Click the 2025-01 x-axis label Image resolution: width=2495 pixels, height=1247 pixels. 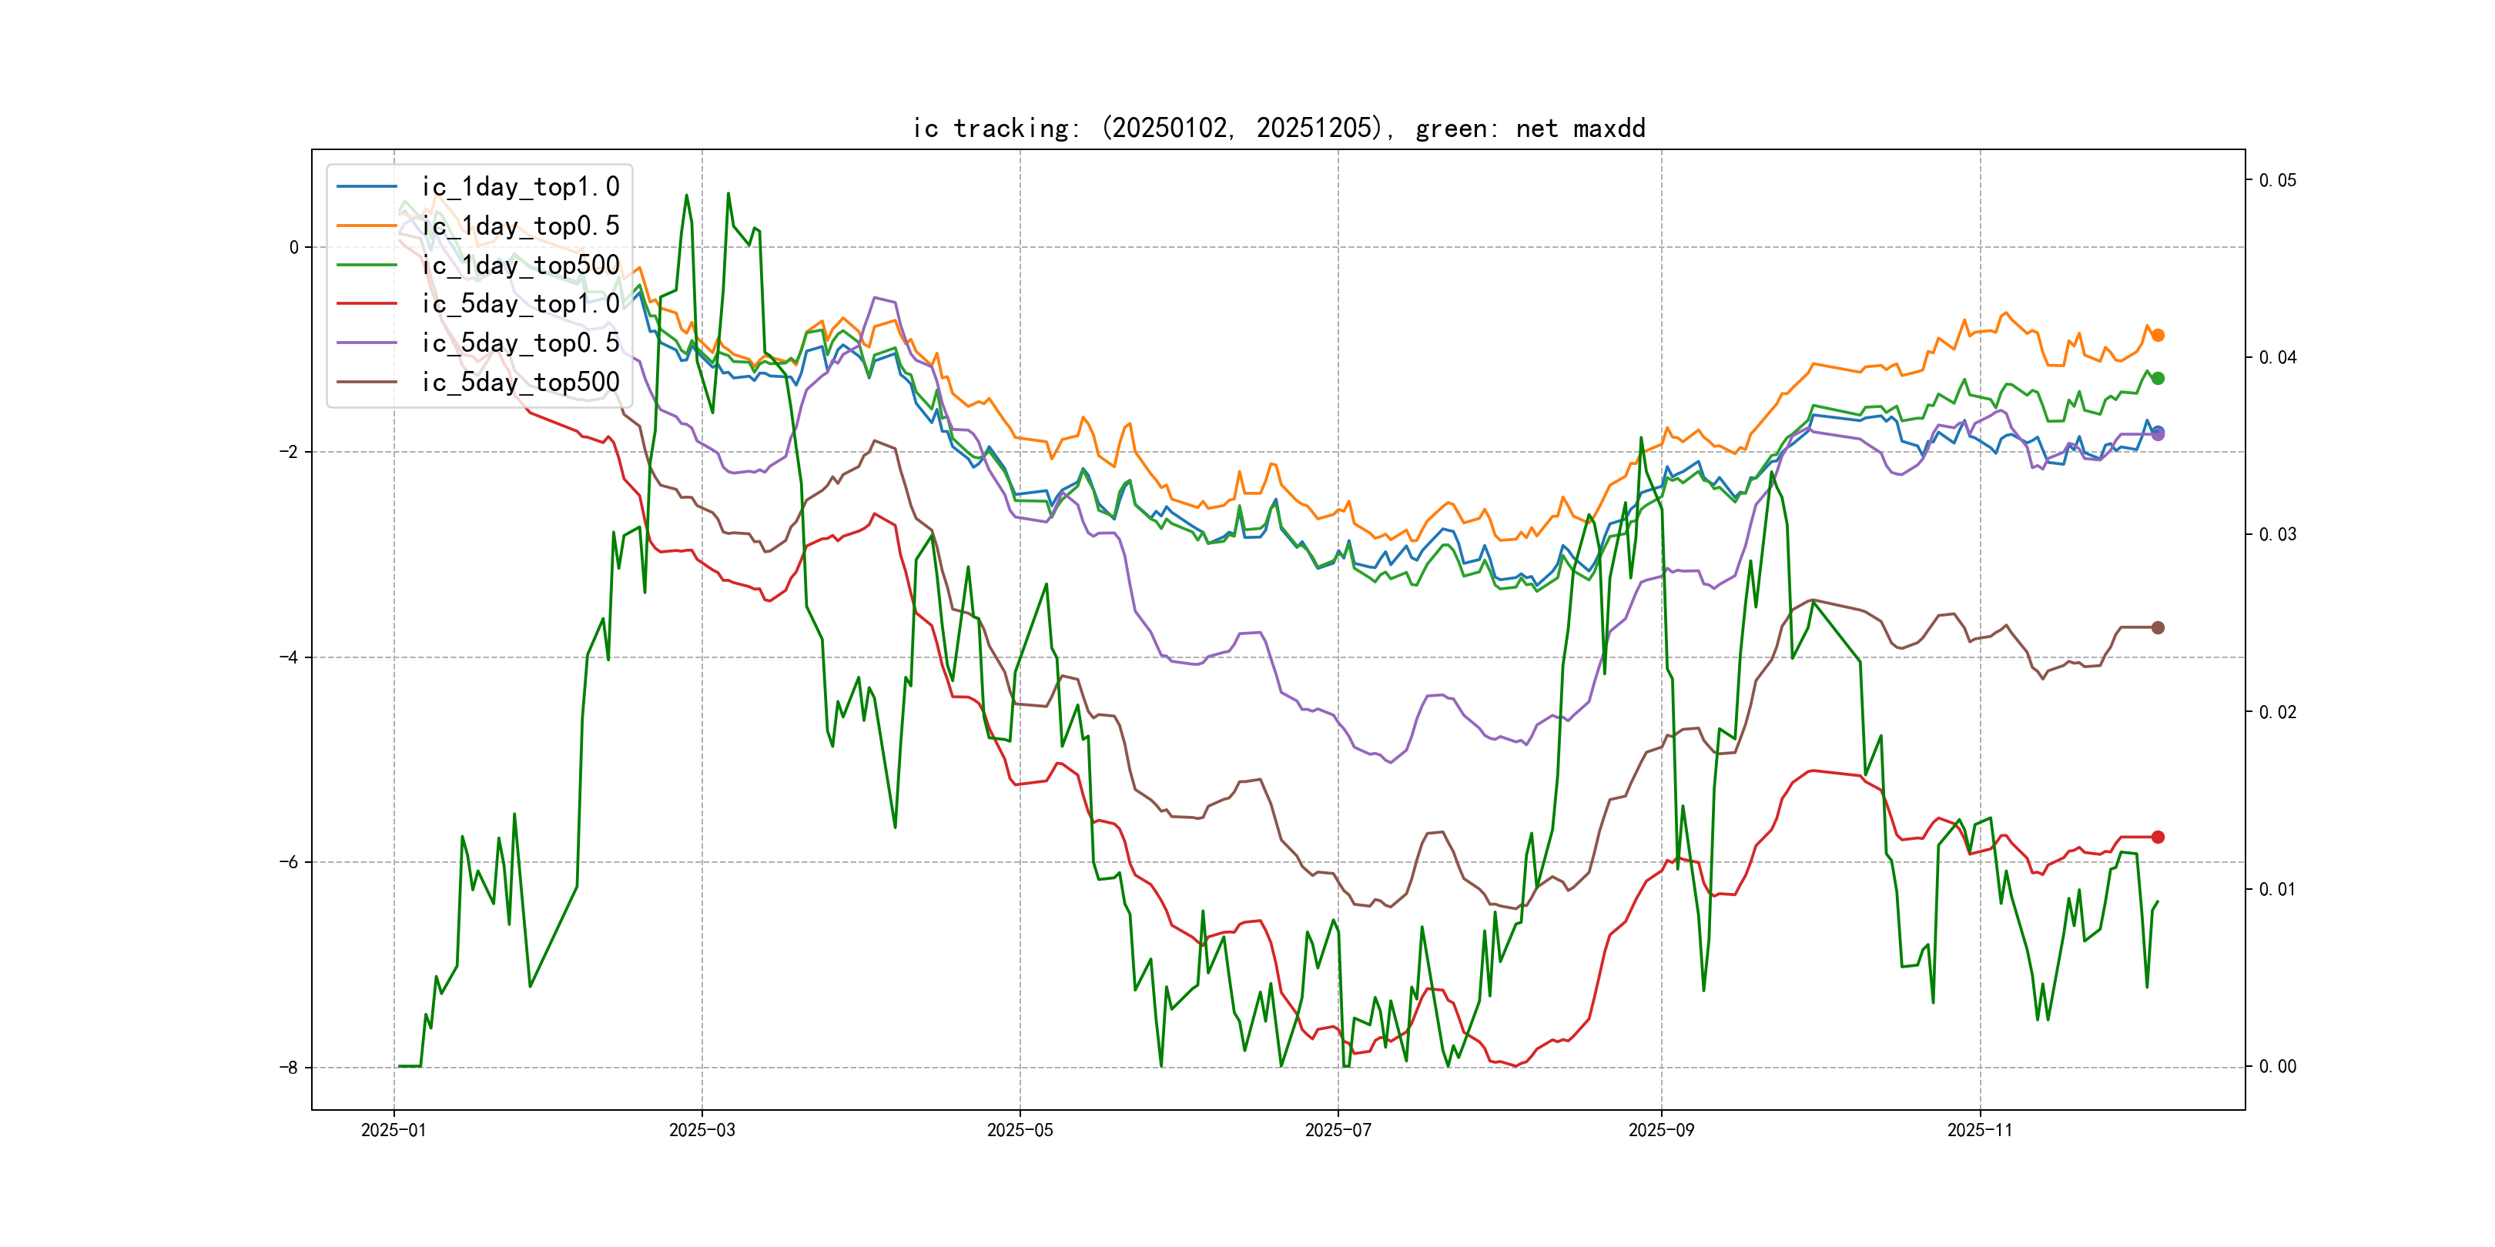(394, 1130)
